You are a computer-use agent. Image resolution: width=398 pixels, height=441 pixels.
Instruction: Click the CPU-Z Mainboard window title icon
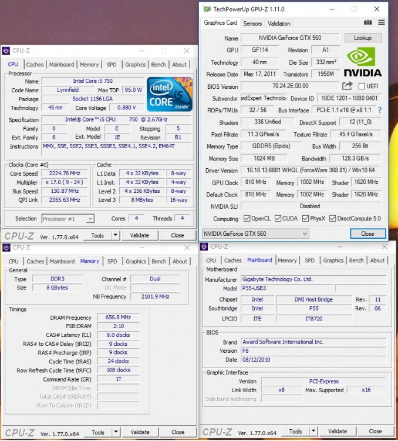(204, 246)
